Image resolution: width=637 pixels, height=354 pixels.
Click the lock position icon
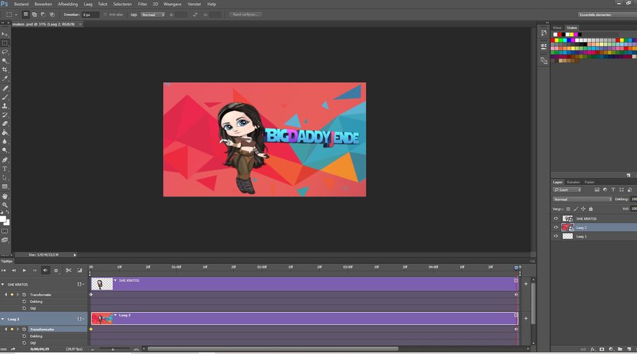tap(583, 209)
